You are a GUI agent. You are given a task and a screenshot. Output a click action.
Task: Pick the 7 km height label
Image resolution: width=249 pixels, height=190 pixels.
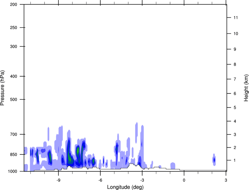tap(235, 79)
